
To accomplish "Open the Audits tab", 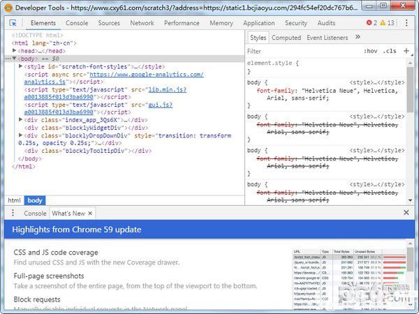I will pyautogui.click(x=326, y=23).
